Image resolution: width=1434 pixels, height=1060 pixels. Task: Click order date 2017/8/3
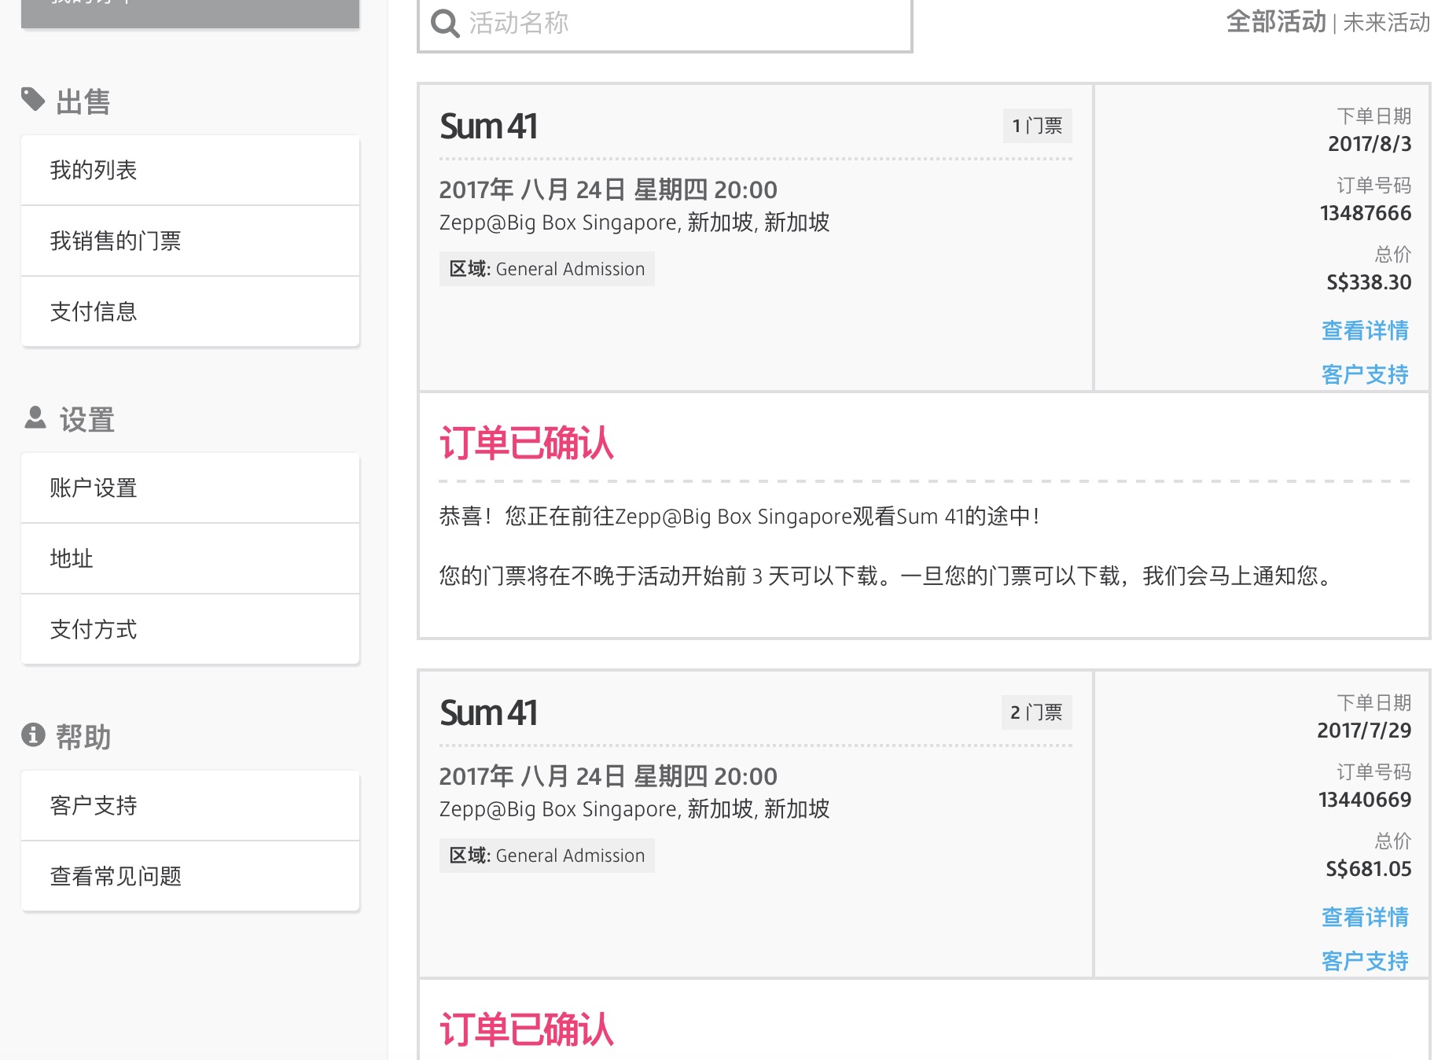(1370, 144)
